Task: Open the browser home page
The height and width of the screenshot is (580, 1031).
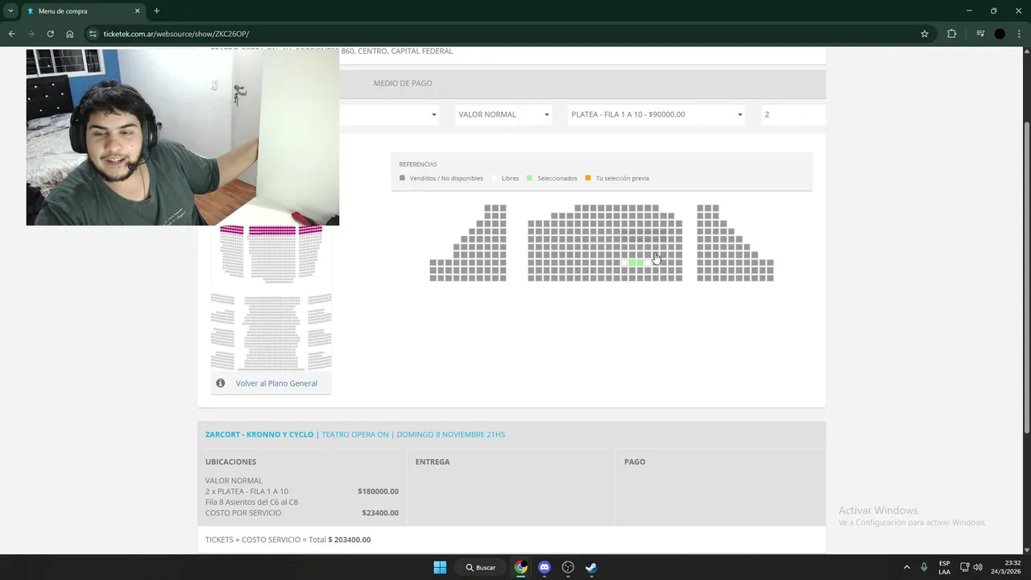Action: coord(70,34)
